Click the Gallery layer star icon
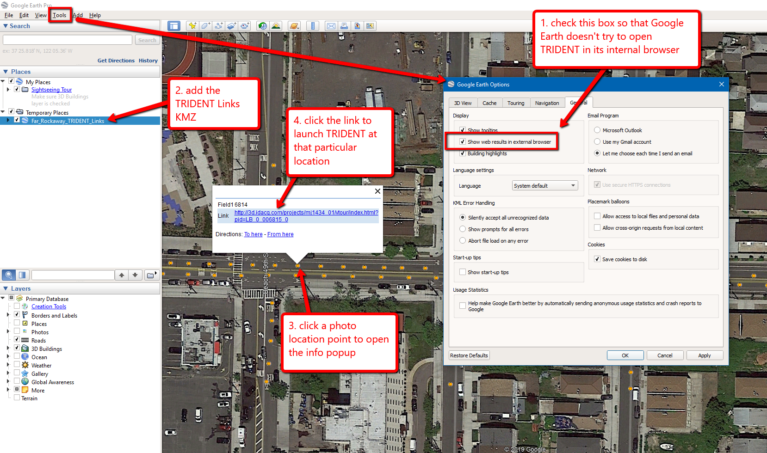767x453 pixels. click(x=25, y=373)
